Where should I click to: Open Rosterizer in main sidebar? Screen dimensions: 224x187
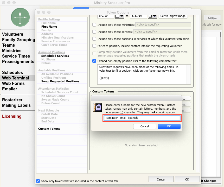point(12,100)
